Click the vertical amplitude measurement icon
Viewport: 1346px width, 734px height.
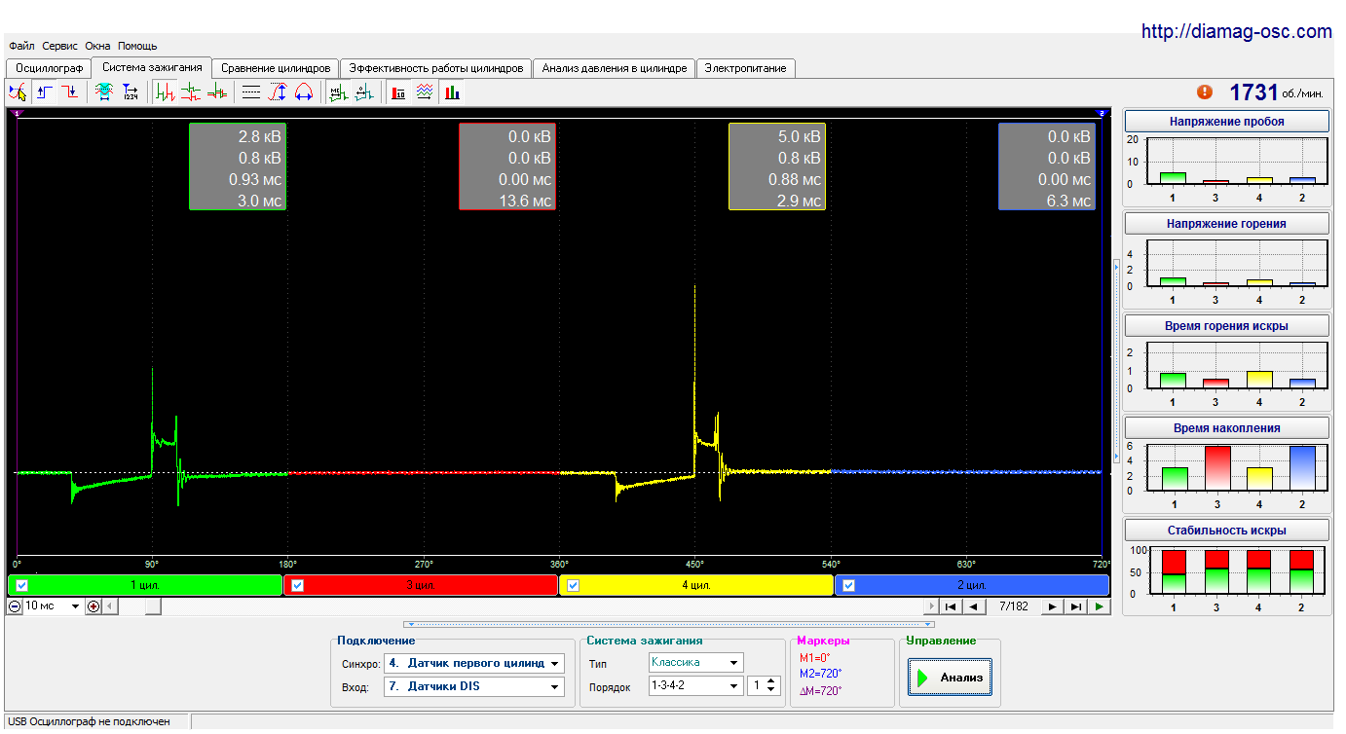278,92
